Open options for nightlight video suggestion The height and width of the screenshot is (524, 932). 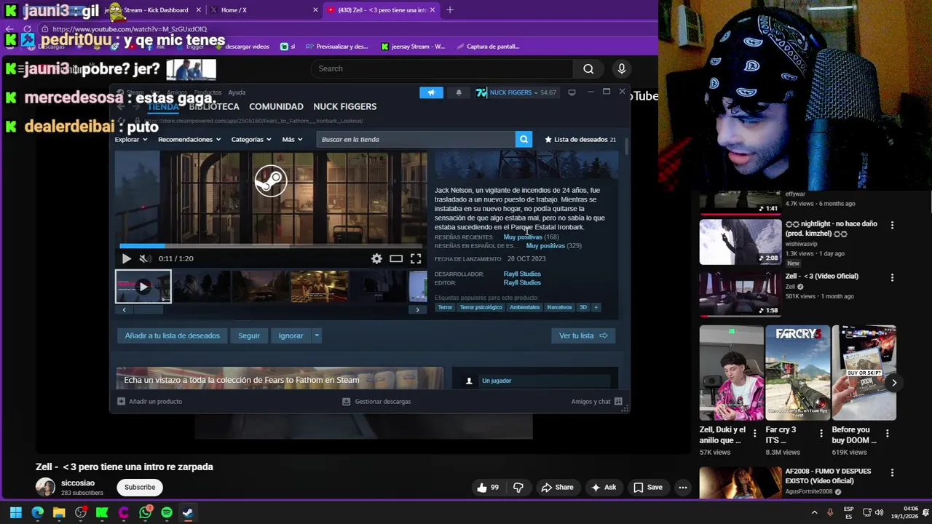[x=892, y=225]
